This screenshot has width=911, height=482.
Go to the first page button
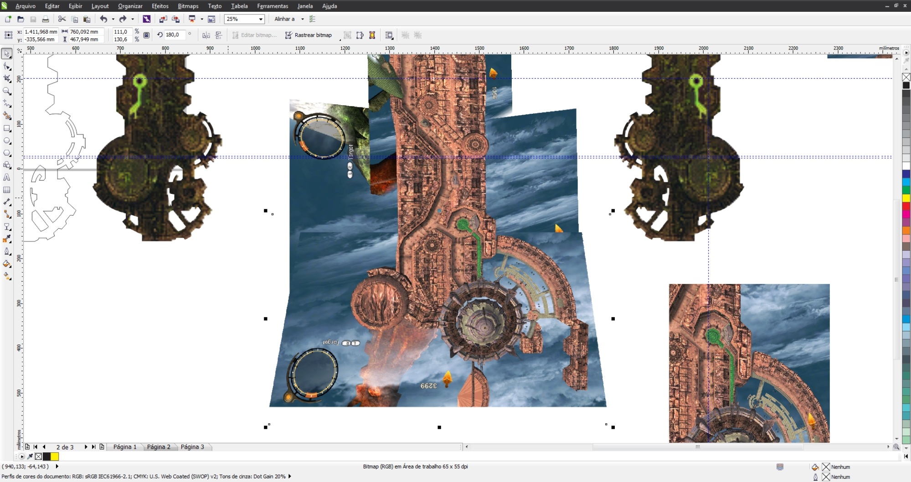pyautogui.click(x=36, y=447)
